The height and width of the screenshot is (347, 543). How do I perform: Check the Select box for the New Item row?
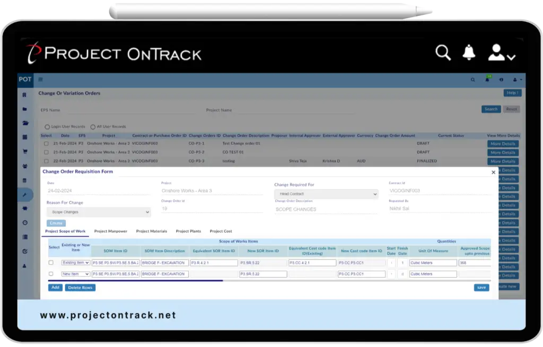tap(51, 274)
